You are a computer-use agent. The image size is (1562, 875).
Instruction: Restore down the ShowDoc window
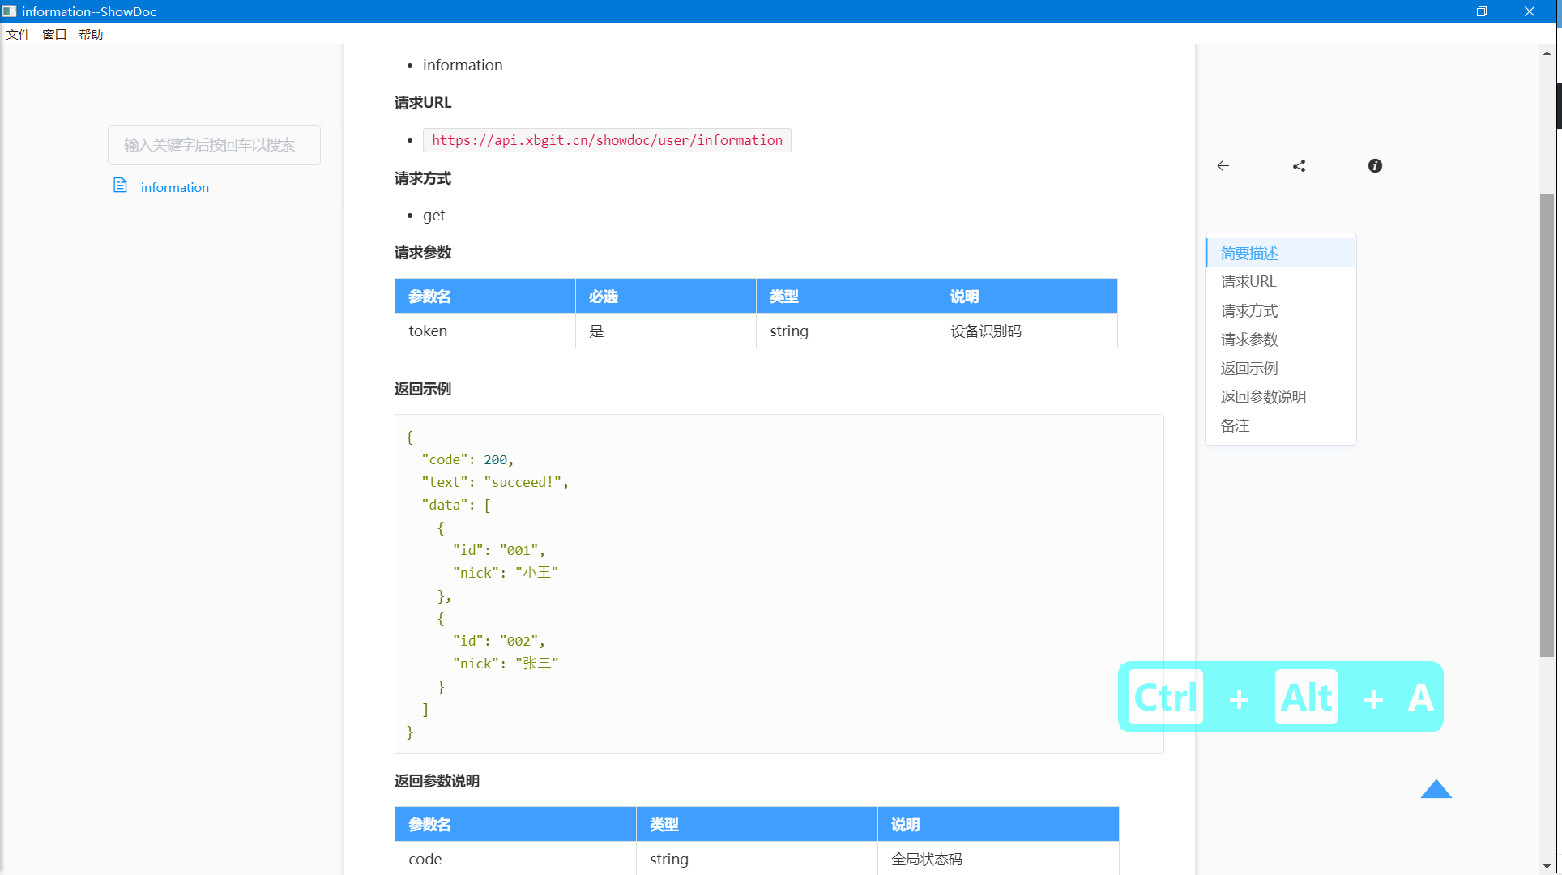[x=1482, y=11]
